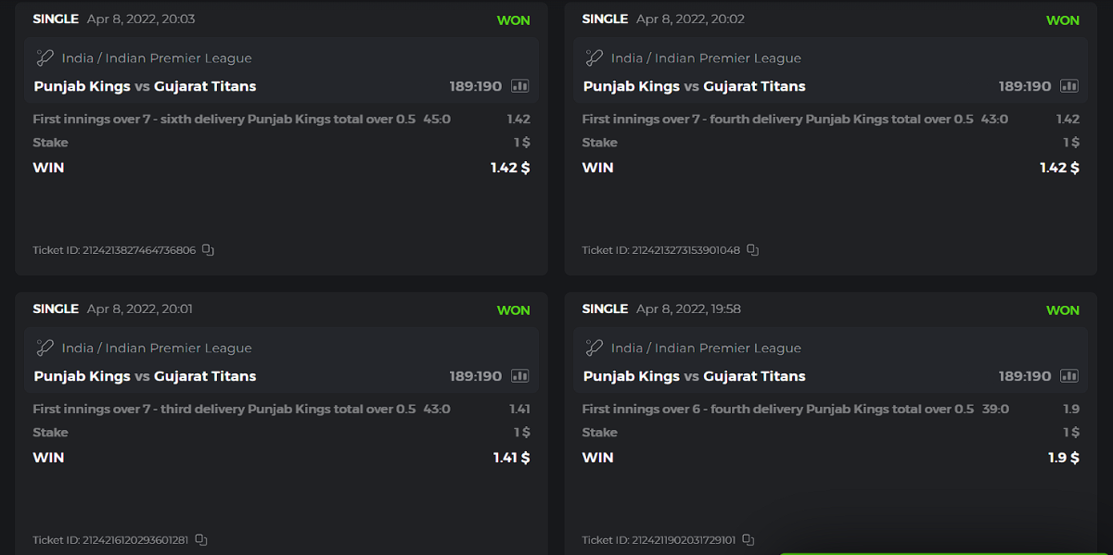This screenshot has width=1113, height=555.
Task: Copy ticket ID of the 20:02 bet
Action: [x=752, y=250]
